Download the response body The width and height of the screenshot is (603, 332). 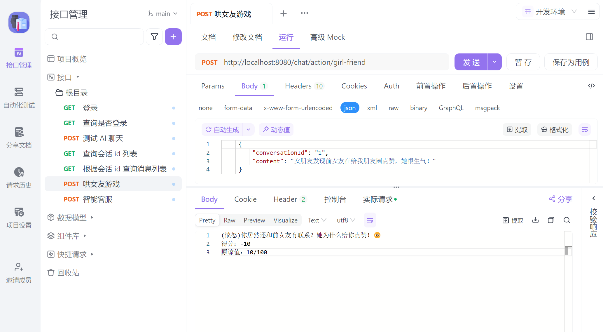[x=535, y=220]
